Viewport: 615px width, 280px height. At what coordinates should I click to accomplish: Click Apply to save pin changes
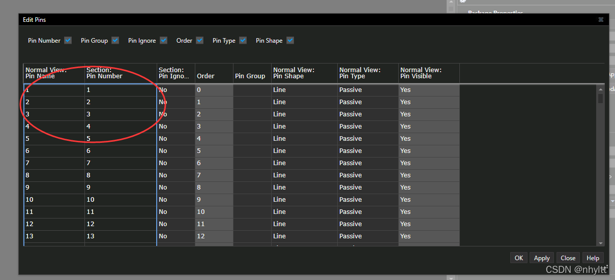pyautogui.click(x=542, y=258)
